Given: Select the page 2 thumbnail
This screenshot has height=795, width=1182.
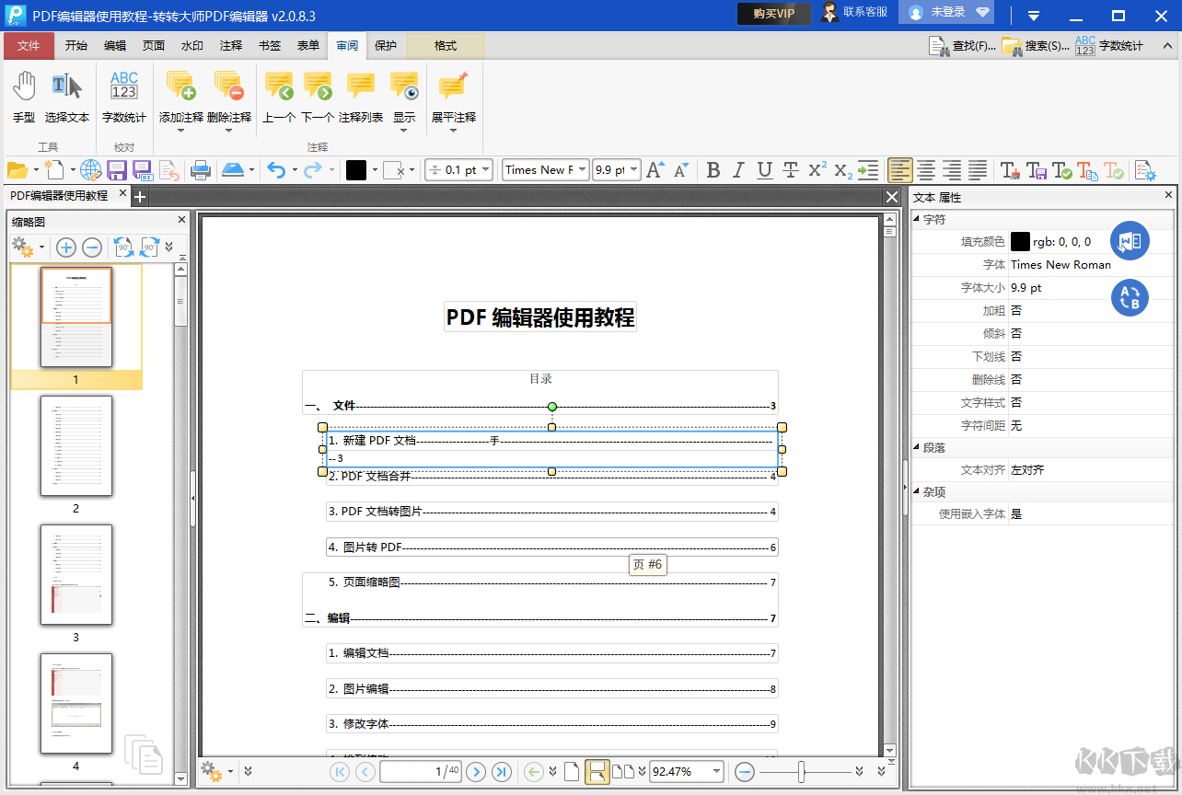Looking at the screenshot, I should click(76, 446).
